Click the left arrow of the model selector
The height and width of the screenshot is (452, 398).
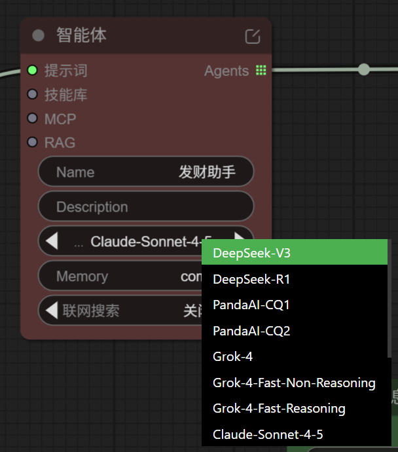[51, 241]
